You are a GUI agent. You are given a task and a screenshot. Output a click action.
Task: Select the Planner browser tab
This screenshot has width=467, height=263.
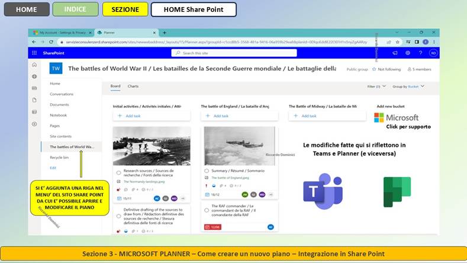tap(126, 33)
